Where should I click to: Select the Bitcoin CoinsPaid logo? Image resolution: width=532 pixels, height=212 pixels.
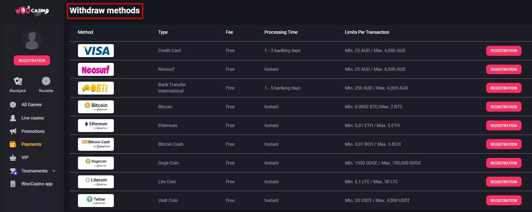(x=96, y=107)
